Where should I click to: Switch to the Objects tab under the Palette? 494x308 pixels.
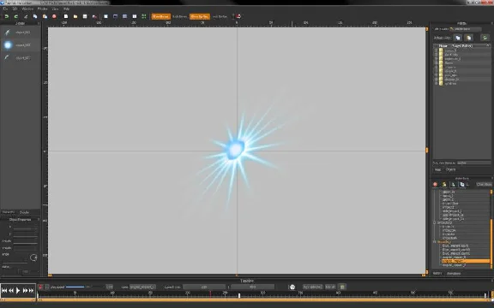pos(450,169)
